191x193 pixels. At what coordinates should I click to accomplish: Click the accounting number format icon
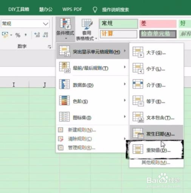pyautogui.click(x=5, y=35)
